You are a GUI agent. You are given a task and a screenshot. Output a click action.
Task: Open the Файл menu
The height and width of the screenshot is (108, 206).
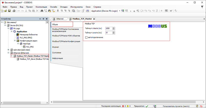5,7
